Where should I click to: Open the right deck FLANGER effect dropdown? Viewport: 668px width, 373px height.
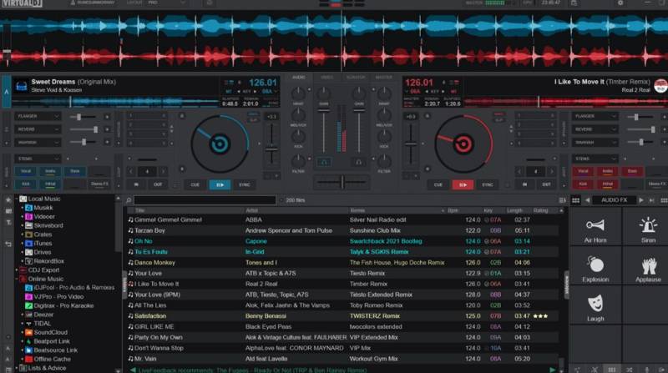click(x=595, y=116)
